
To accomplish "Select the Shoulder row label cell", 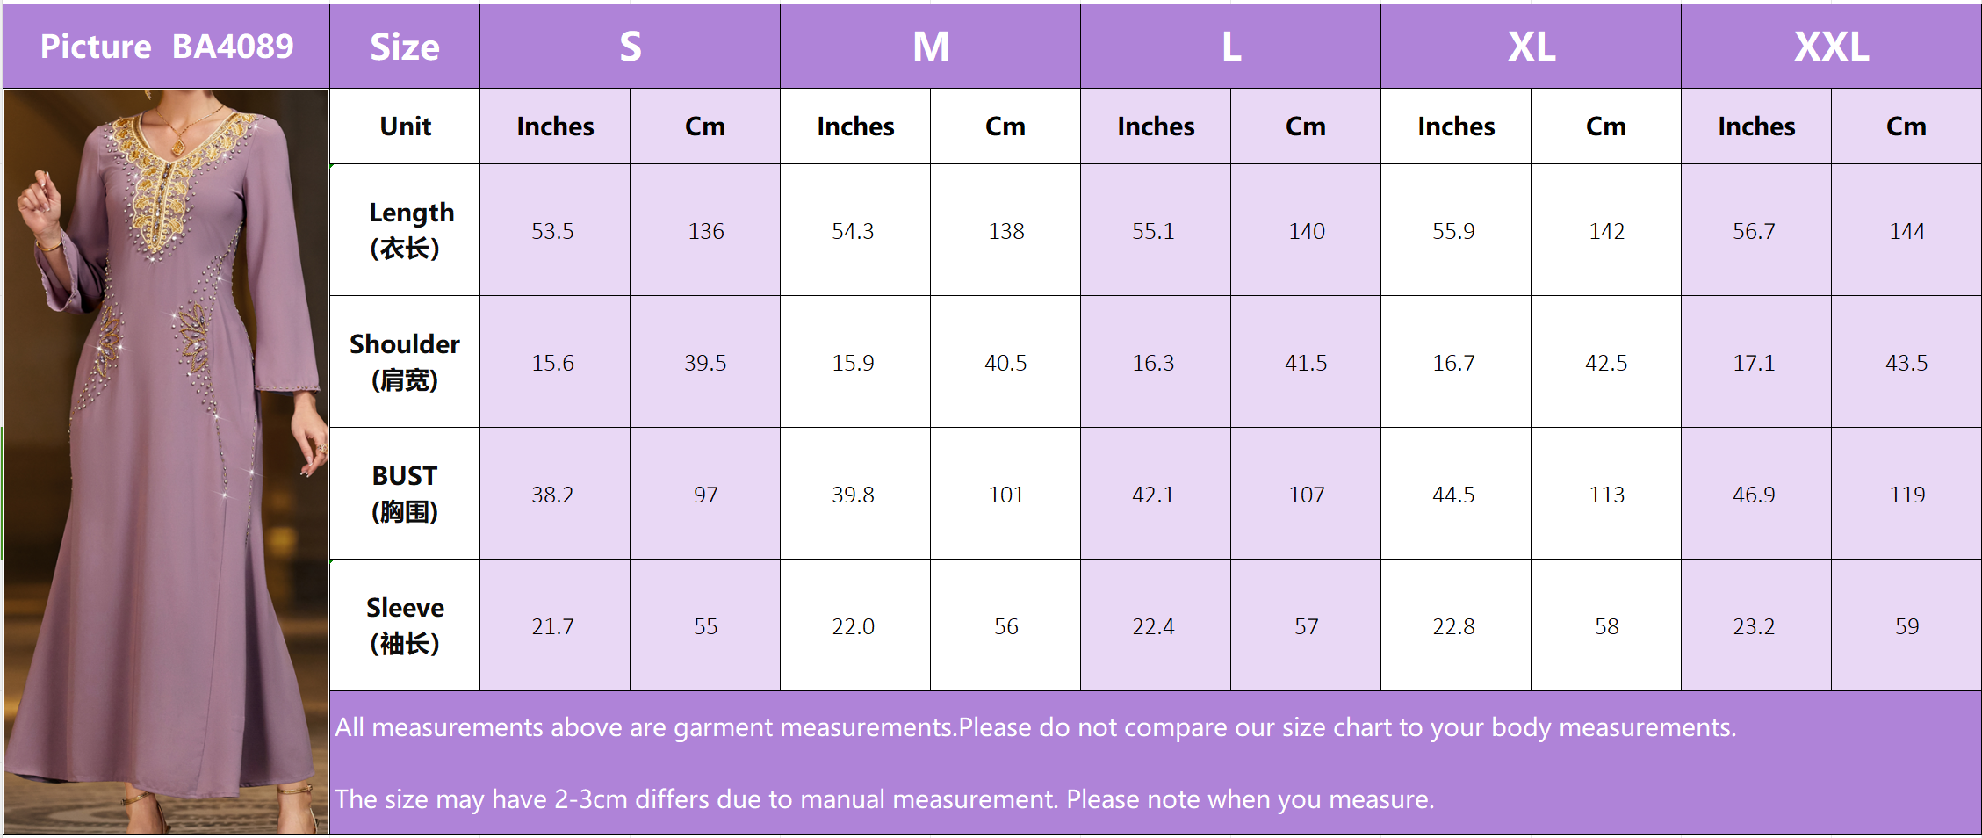I will (405, 362).
